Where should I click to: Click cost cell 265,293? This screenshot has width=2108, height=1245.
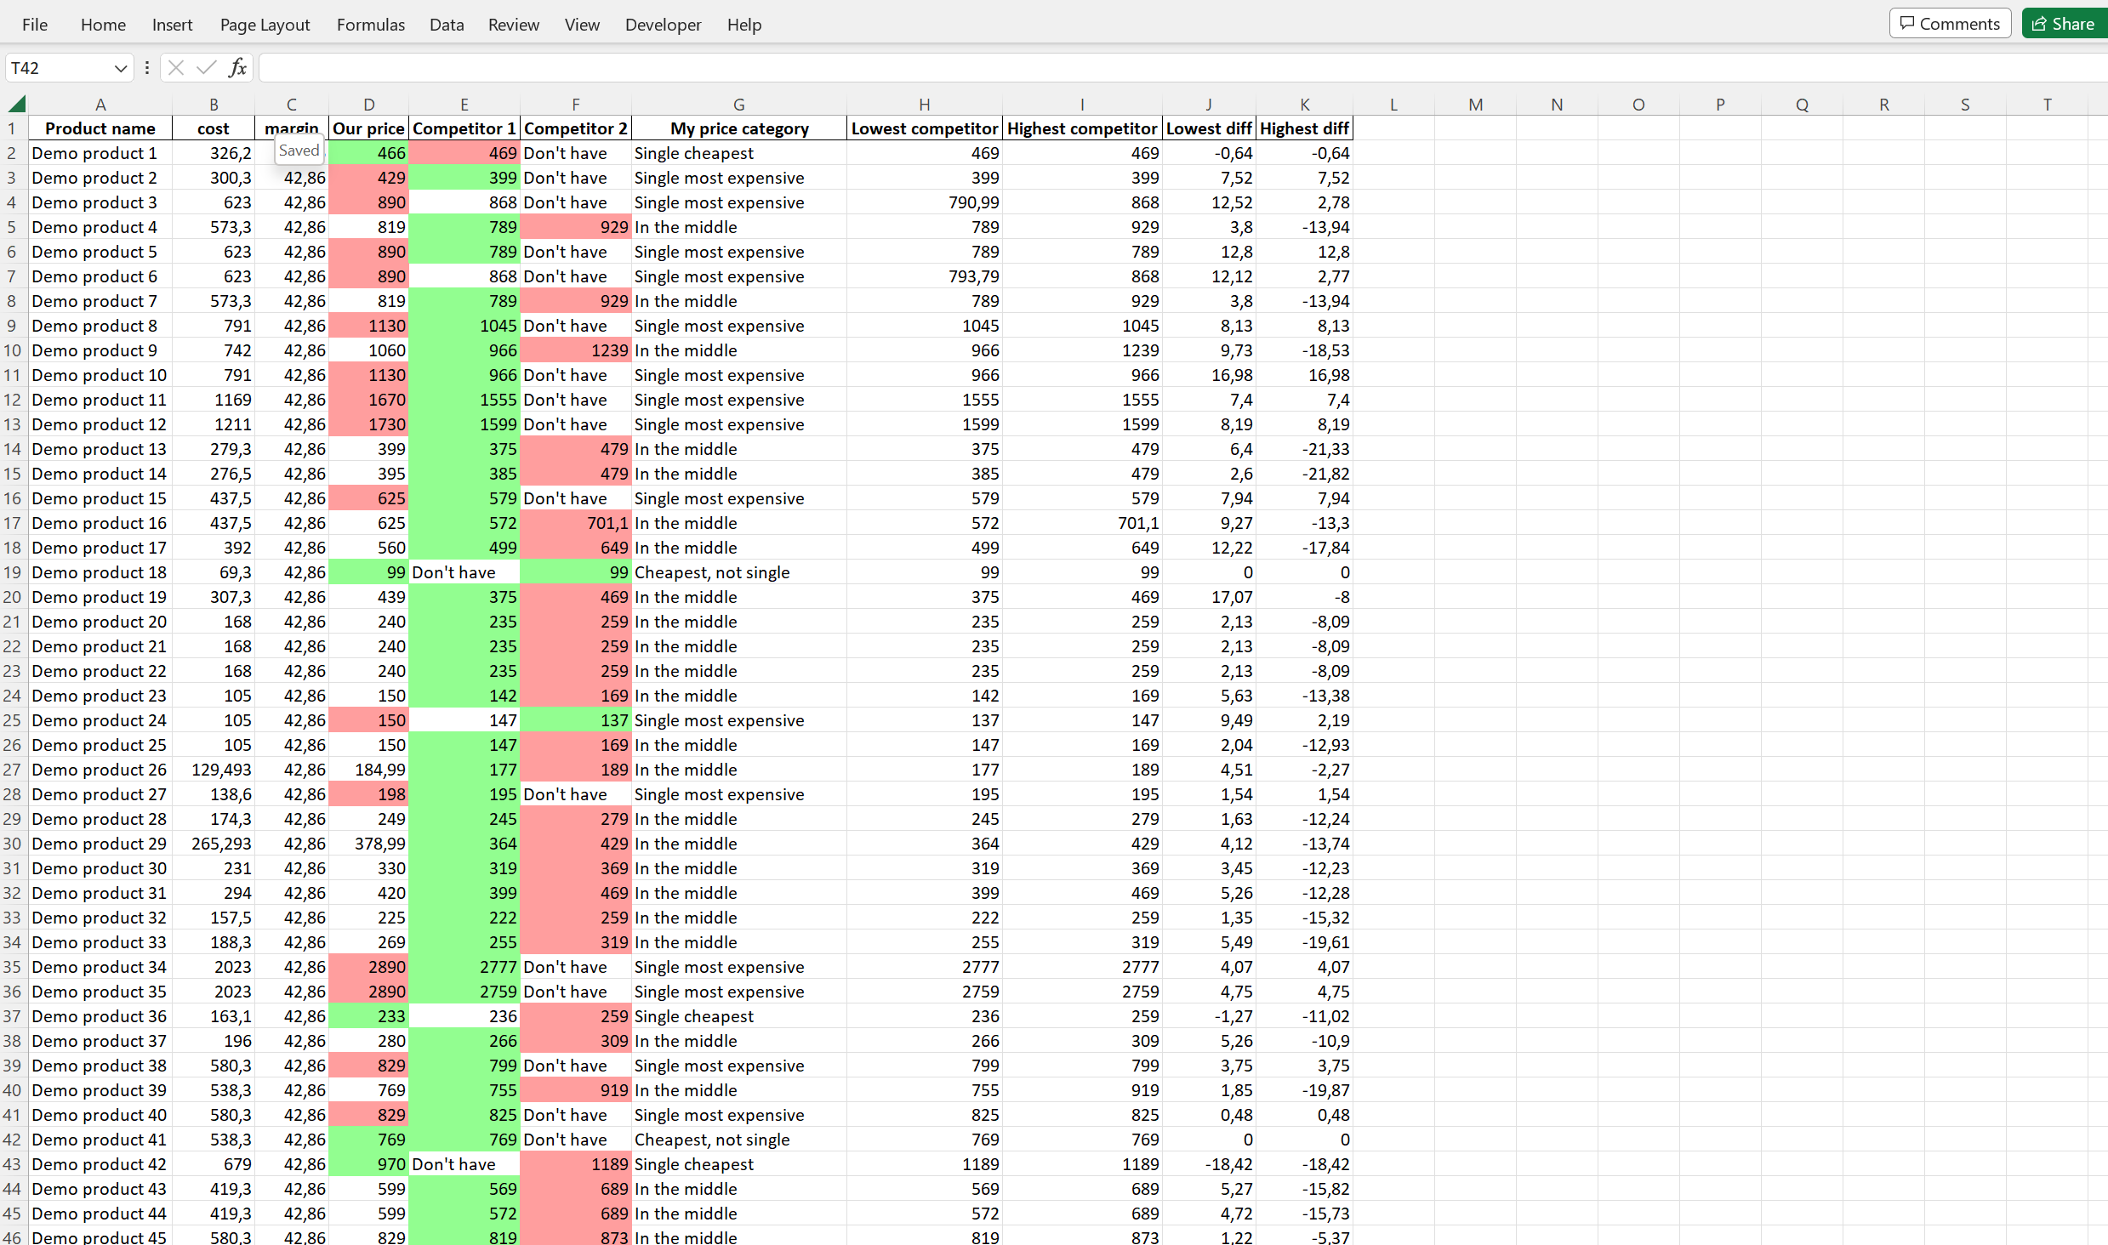coord(214,844)
